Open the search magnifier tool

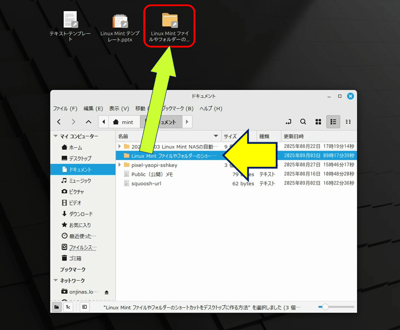pyautogui.click(x=303, y=122)
